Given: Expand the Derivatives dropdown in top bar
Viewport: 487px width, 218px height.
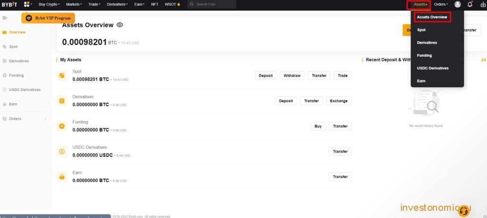Looking at the screenshot, I should click(117, 4).
